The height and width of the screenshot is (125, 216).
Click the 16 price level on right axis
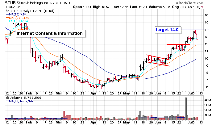click(x=206, y=15)
